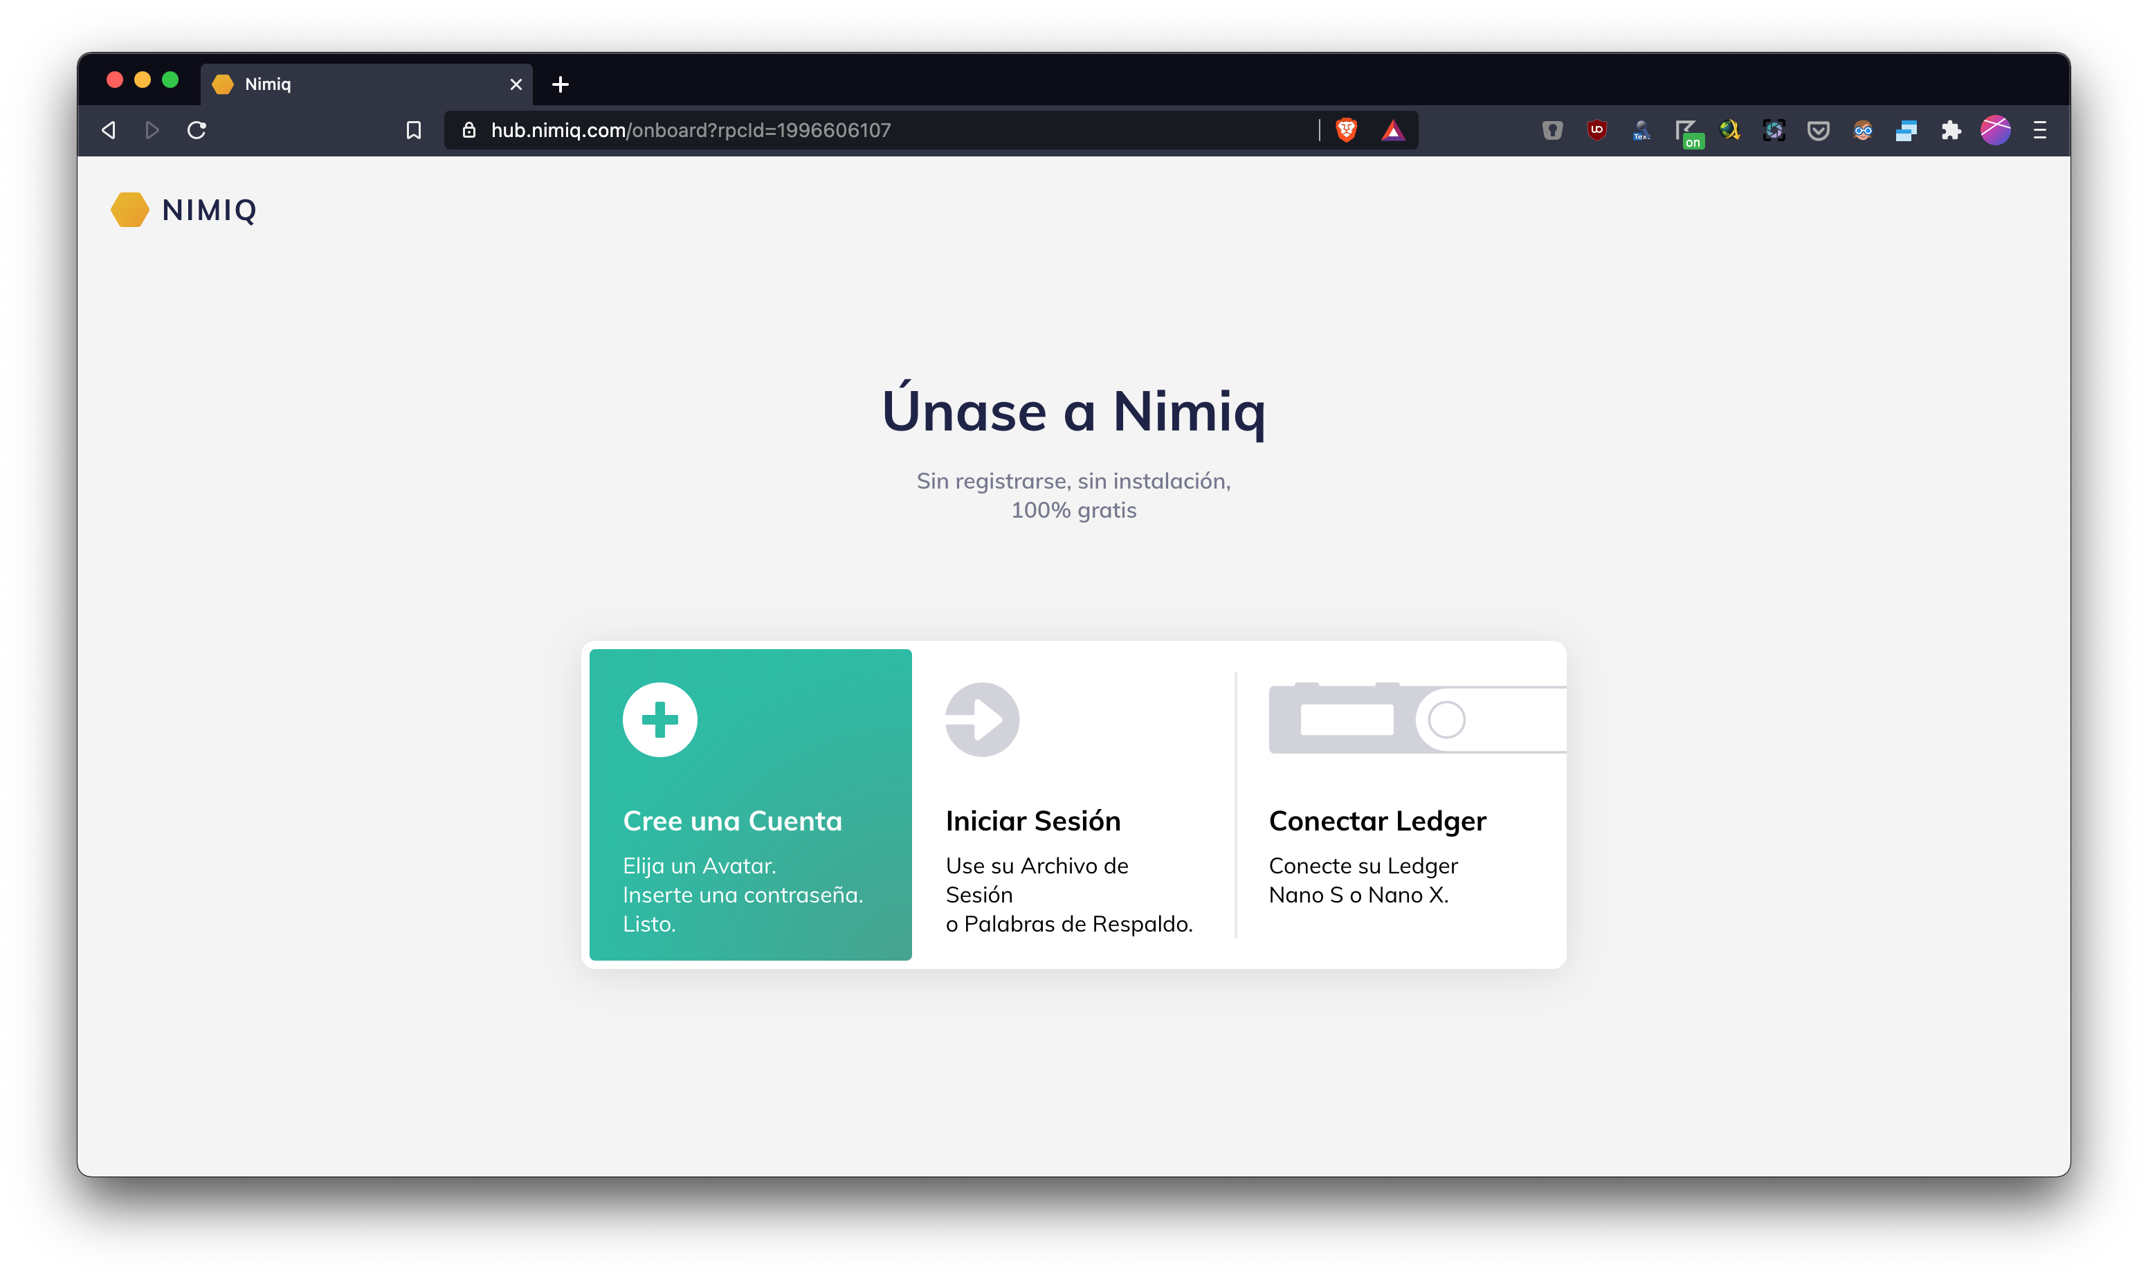
Task: Click 'Inserte una contraseña.' text
Action: pyautogui.click(x=743, y=896)
